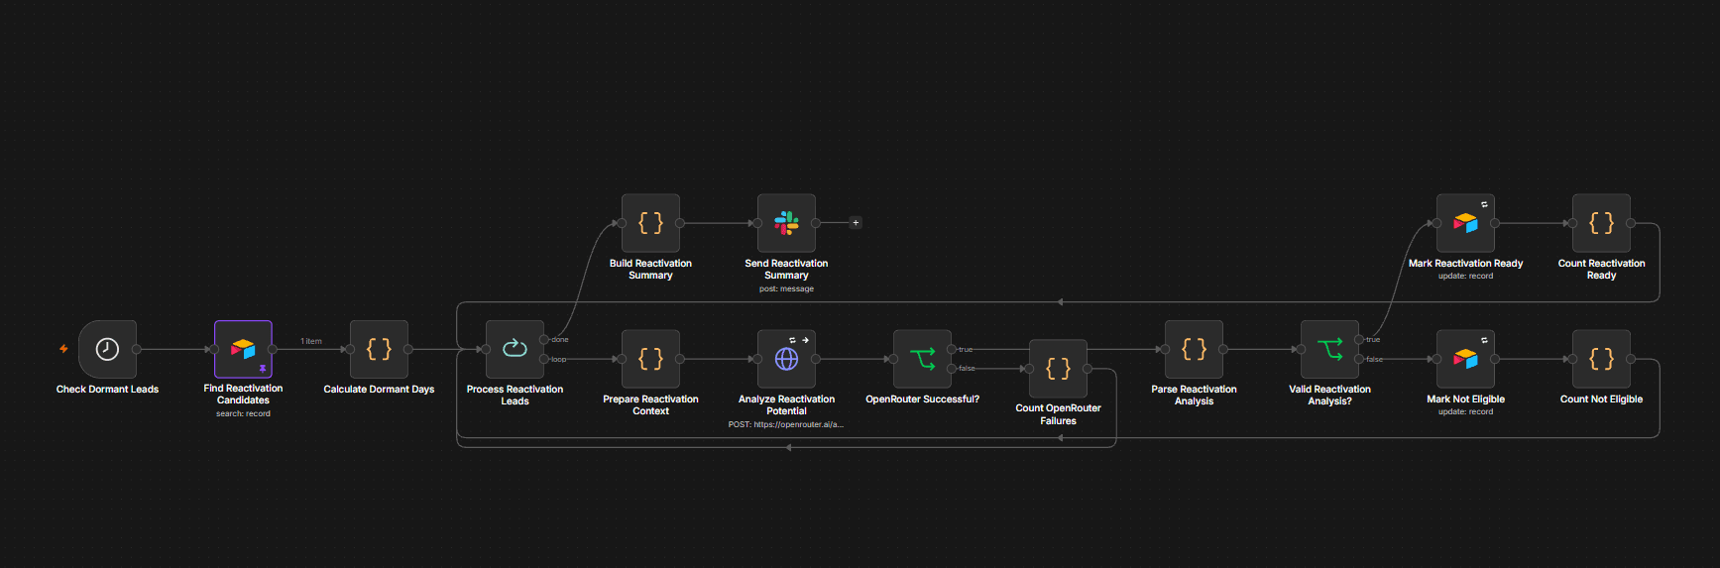This screenshot has width=1720, height=568.
Task: Click the false output of OpenRouter Successful?
Action: [952, 369]
